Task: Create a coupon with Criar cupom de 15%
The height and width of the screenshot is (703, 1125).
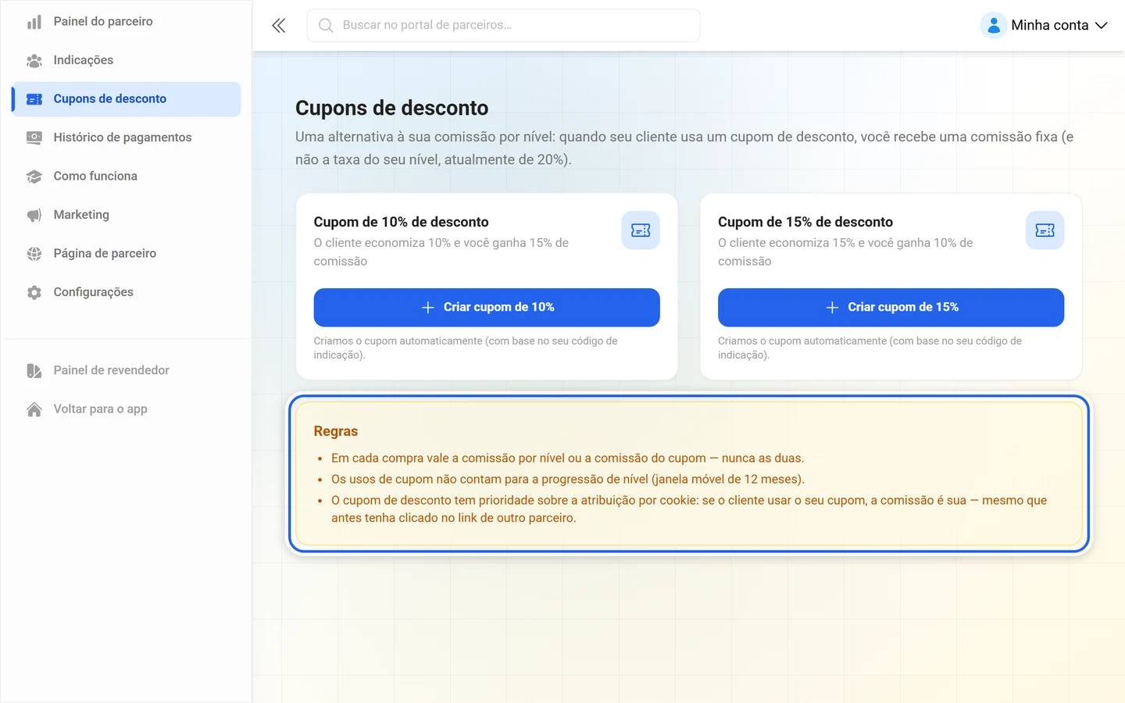Action: 891,308
